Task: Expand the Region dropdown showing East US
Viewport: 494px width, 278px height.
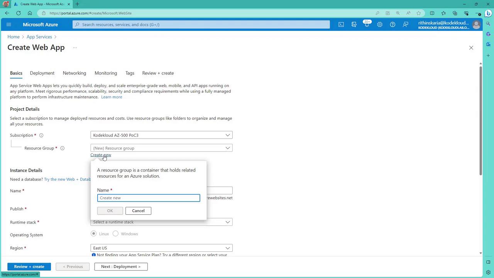Action: coord(161,248)
